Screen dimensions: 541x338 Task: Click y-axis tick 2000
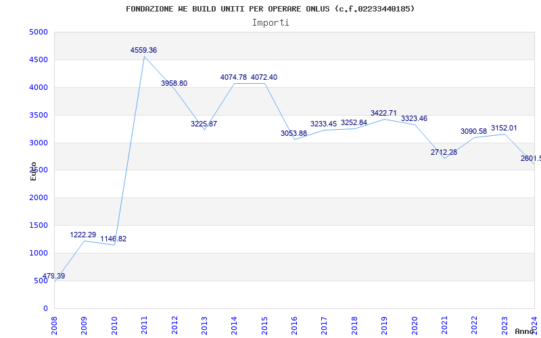[39, 198]
